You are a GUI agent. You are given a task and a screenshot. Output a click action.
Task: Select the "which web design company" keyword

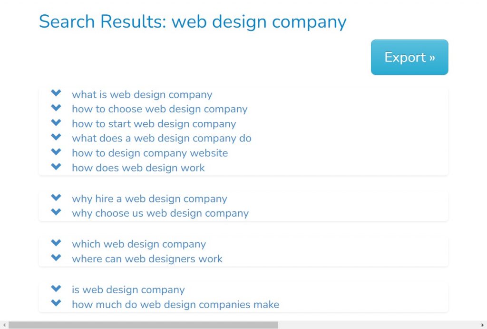coord(139,244)
